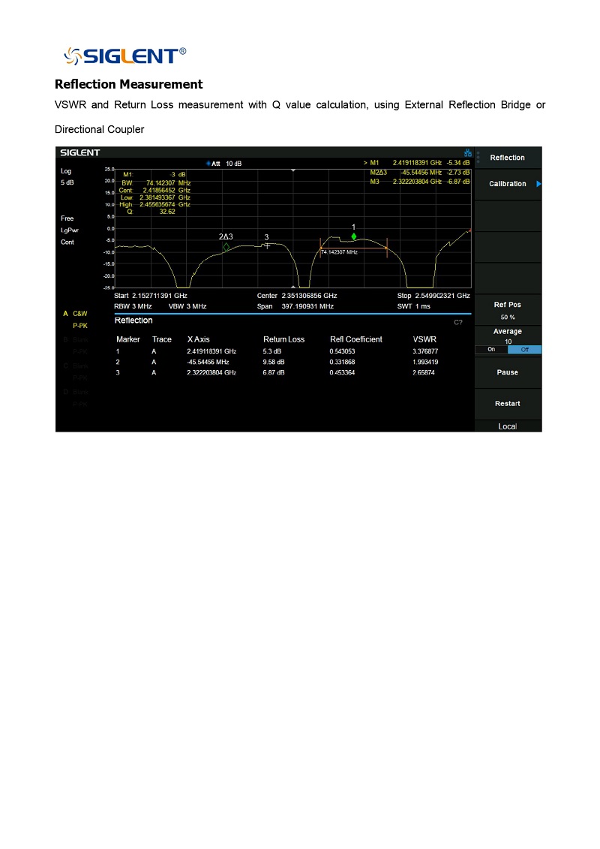Click the 5 dB per division label

[x=67, y=182]
